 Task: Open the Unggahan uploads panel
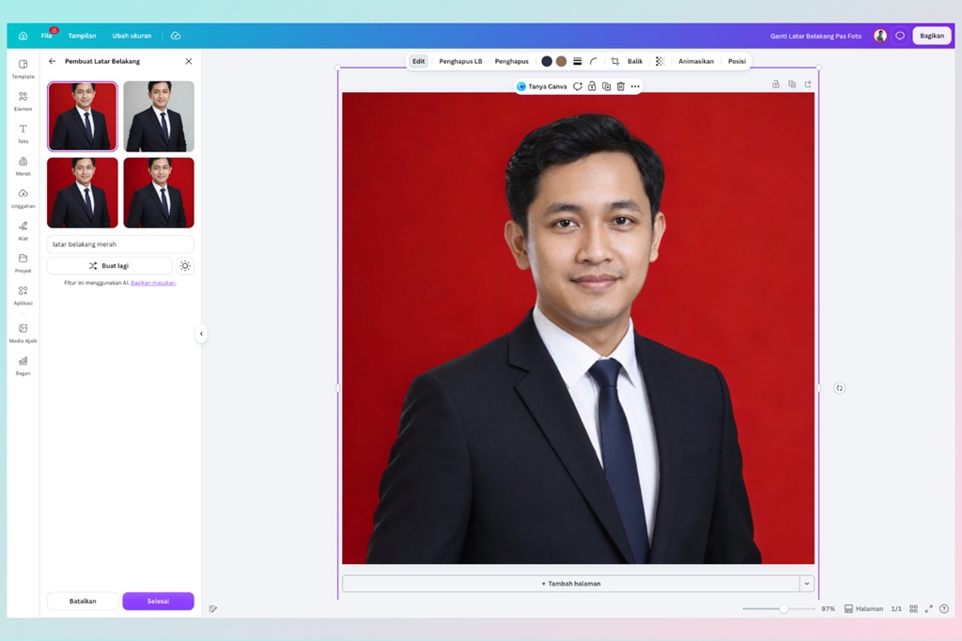tap(23, 198)
